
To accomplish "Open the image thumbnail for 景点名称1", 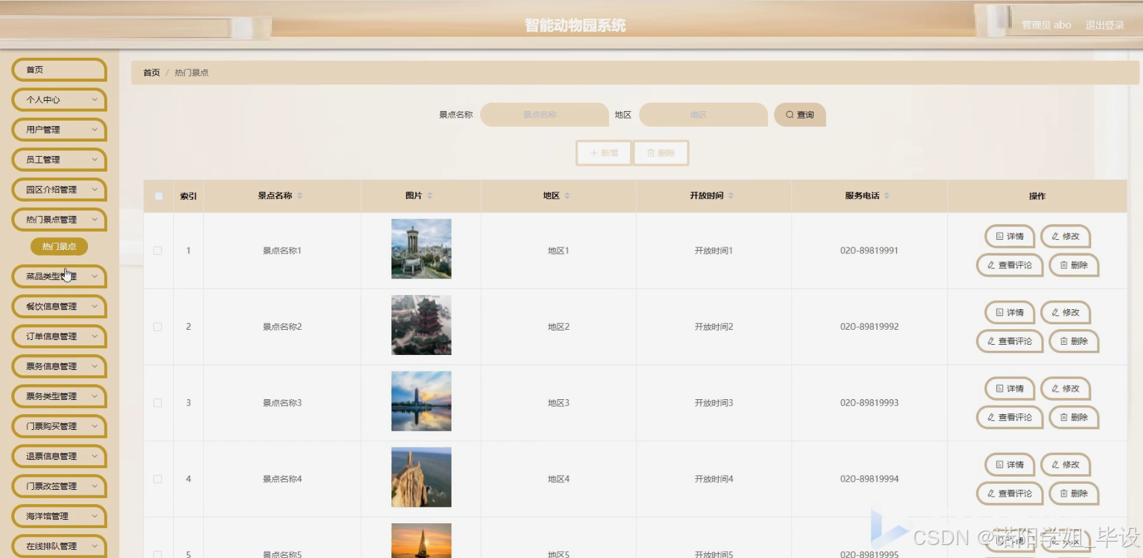I will 421,249.
